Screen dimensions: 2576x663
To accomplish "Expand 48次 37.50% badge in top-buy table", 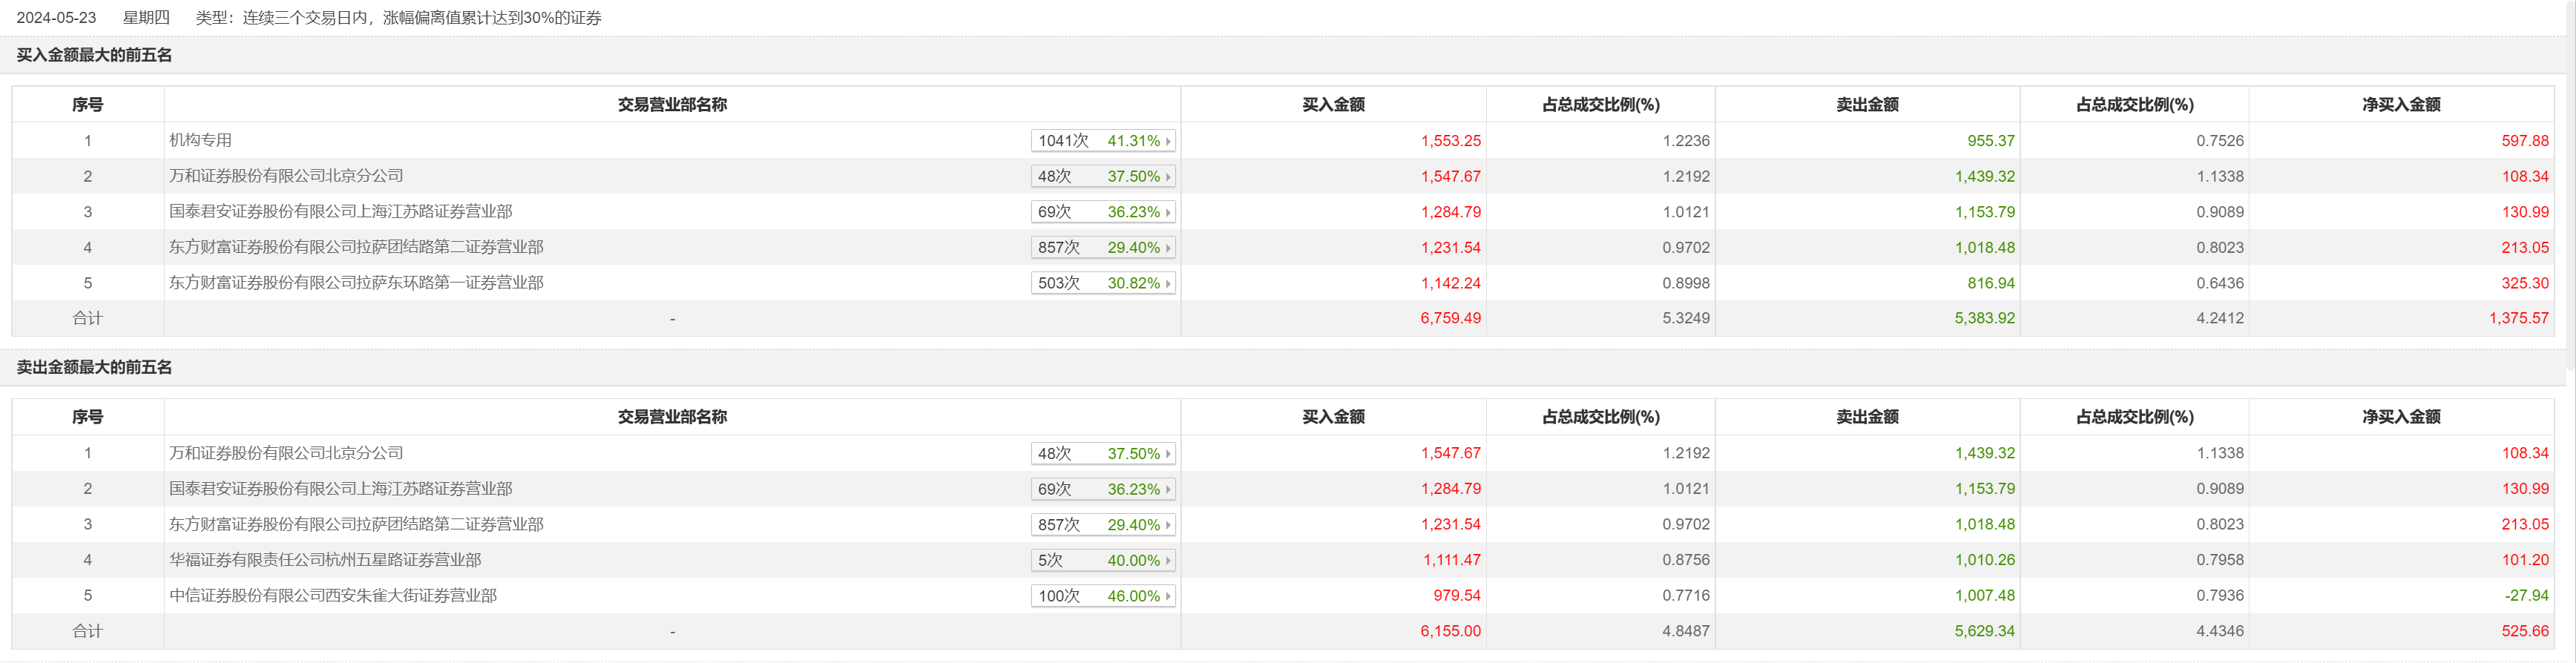I will pyautogui.click(x=1102, y=177).
